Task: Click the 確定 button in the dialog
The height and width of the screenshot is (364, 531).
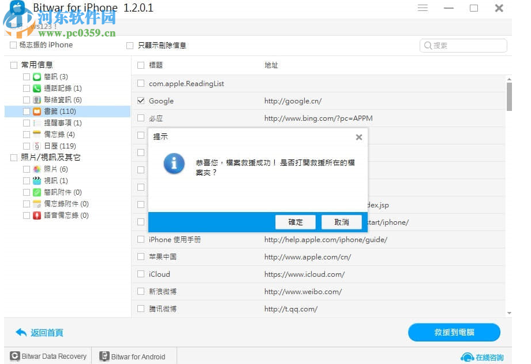Action: (x=296, y=221)
